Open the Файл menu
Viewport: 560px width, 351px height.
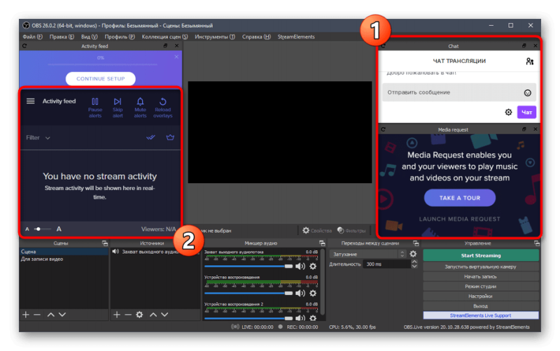tap(32, 37)
